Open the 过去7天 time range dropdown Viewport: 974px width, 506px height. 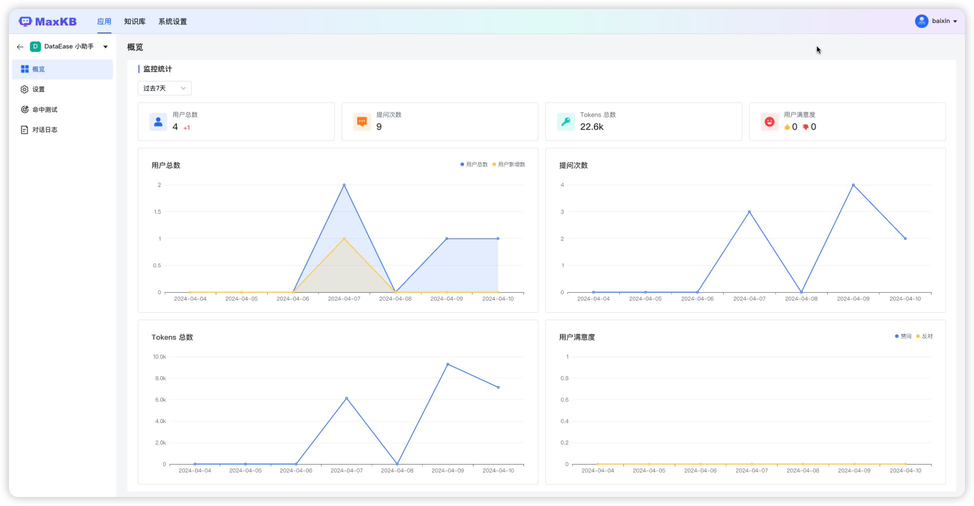pyautogui.click(x=165, y=88)
